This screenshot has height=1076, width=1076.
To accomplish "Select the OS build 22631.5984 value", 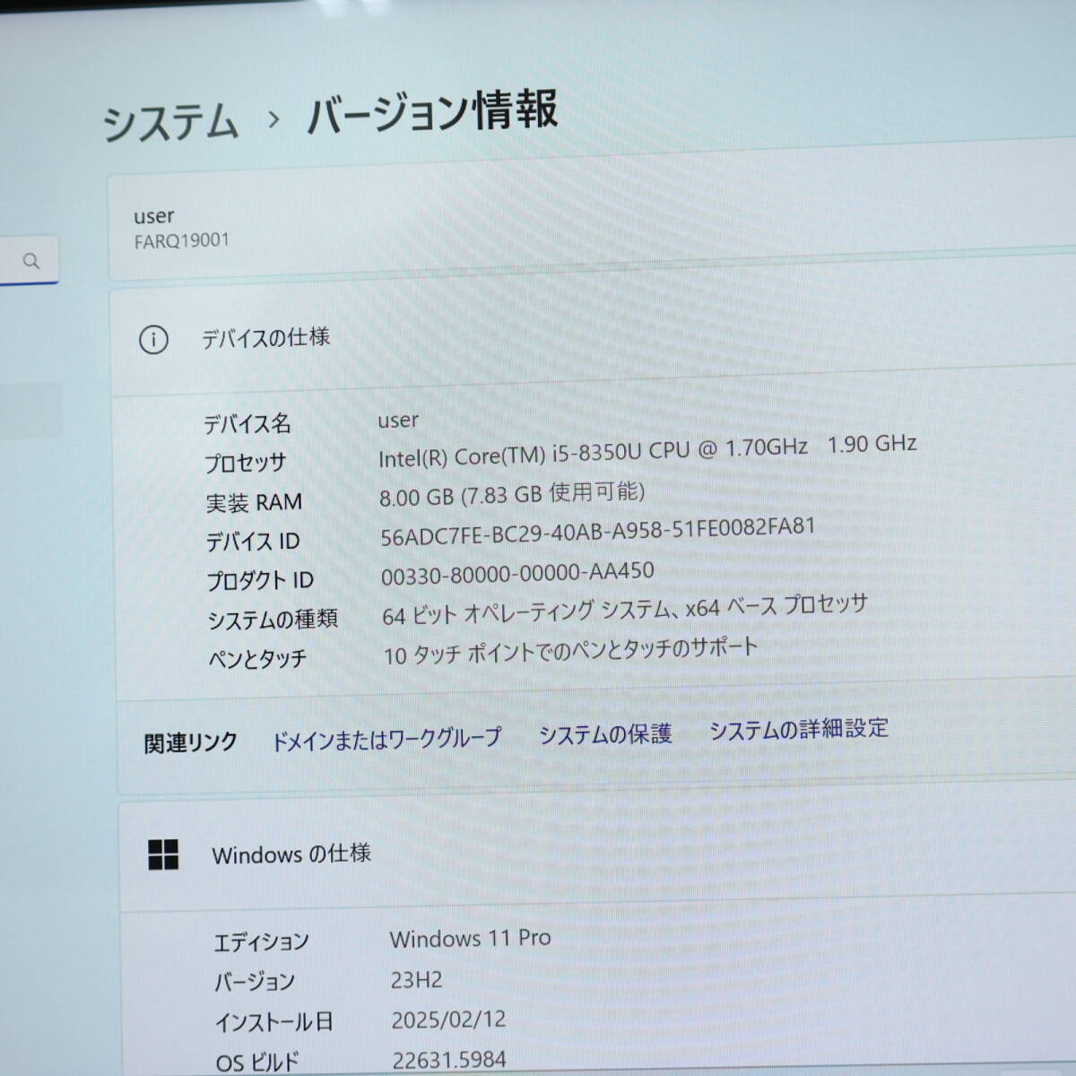I will [449, 1061].
